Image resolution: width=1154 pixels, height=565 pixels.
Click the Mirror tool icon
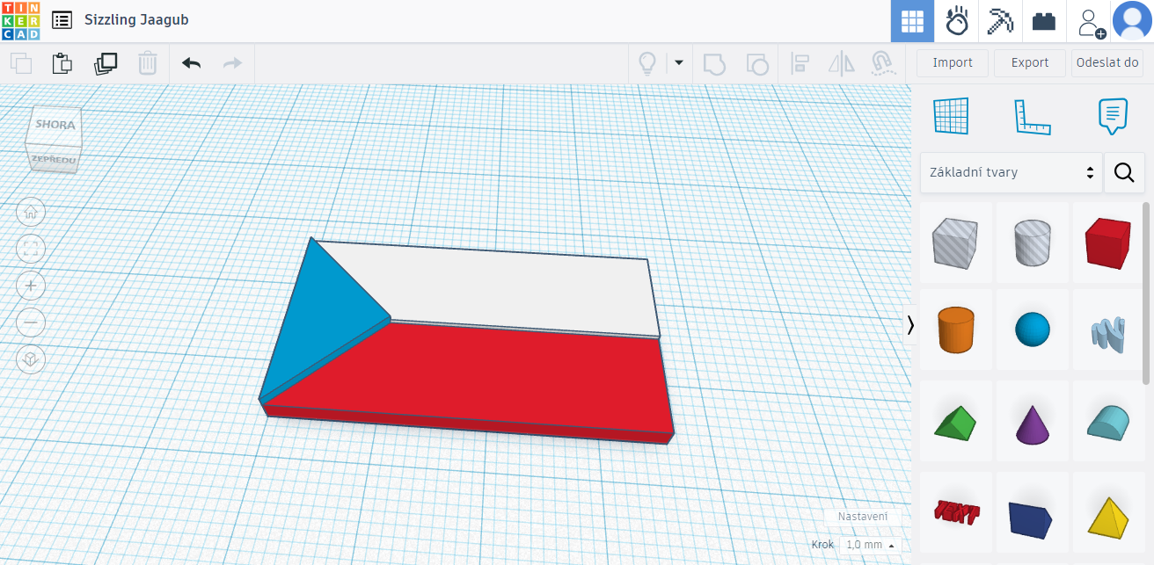point(842,63)
